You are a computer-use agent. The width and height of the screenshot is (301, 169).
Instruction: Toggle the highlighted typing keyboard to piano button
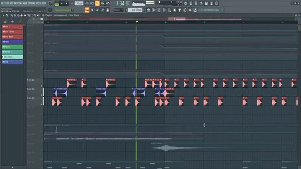(87, 10)
